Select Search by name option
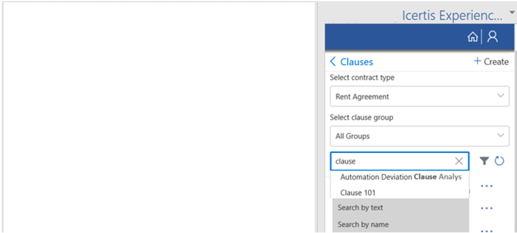Screen dimensions: 517x233 coord(363,224)
